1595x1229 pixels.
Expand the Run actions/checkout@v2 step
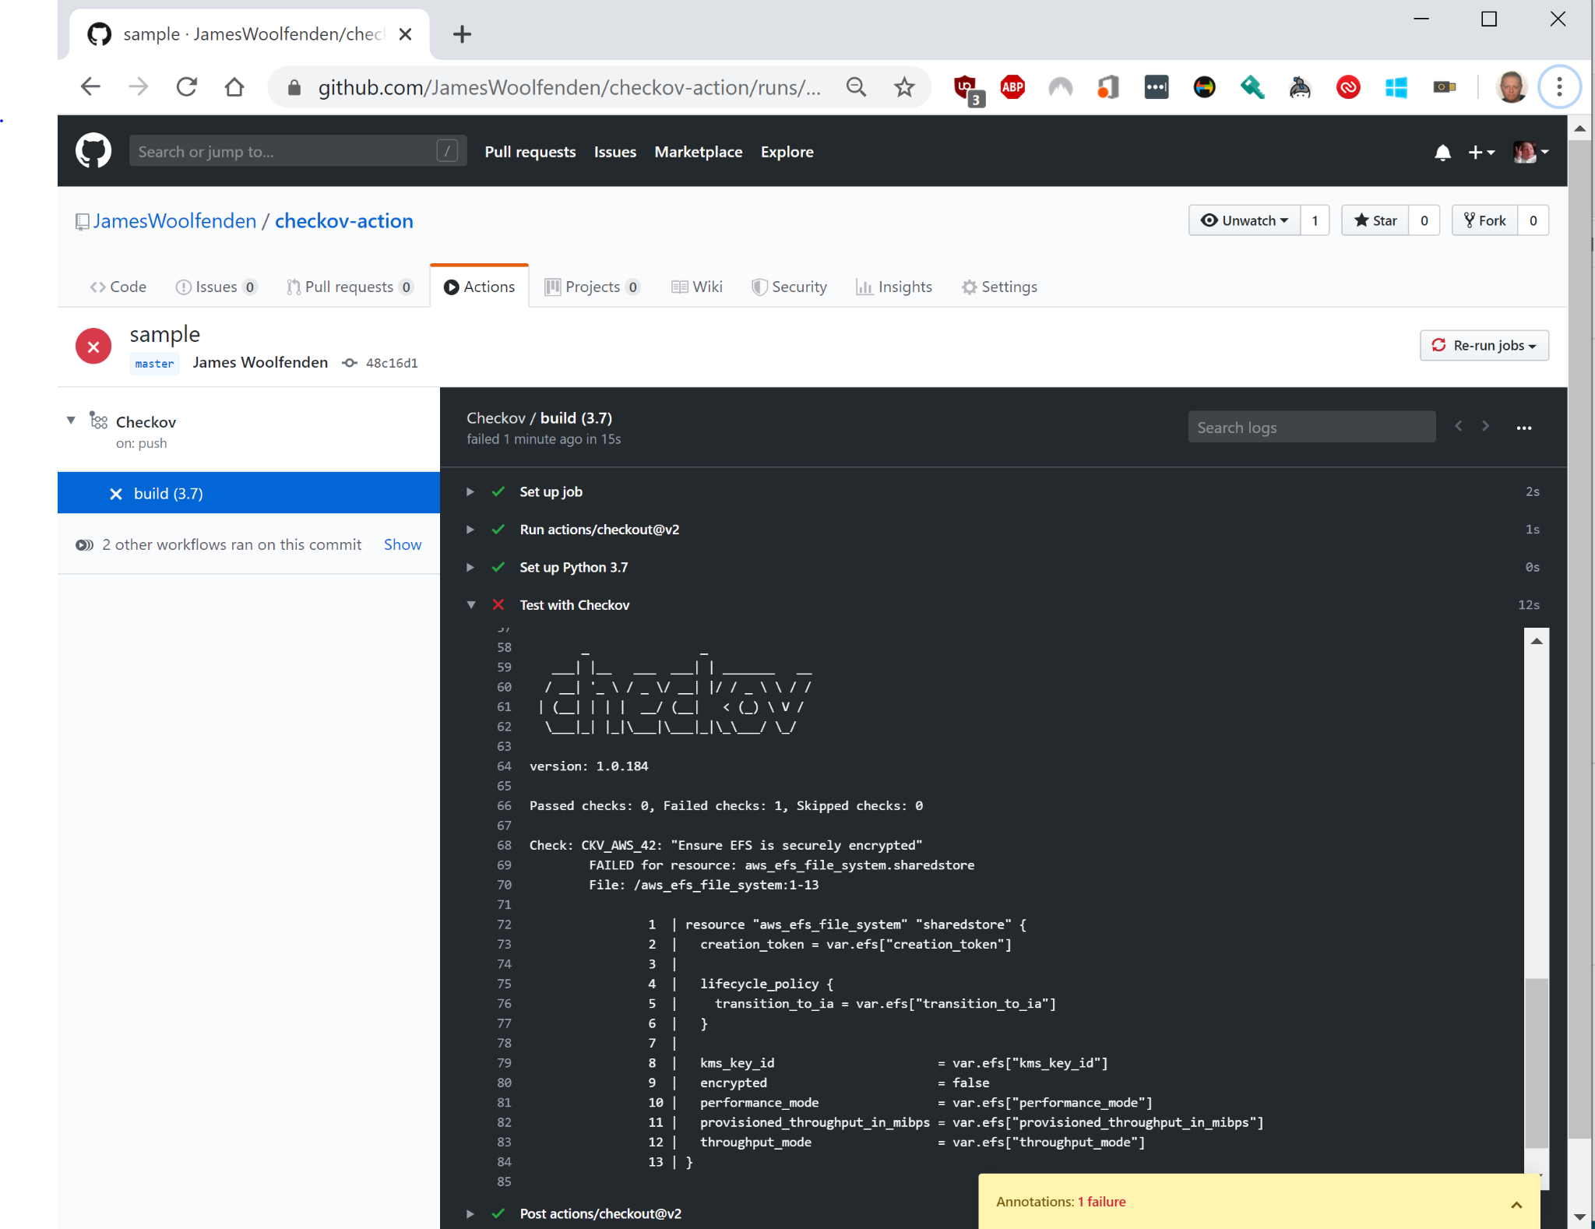click(x=470, y=530)
